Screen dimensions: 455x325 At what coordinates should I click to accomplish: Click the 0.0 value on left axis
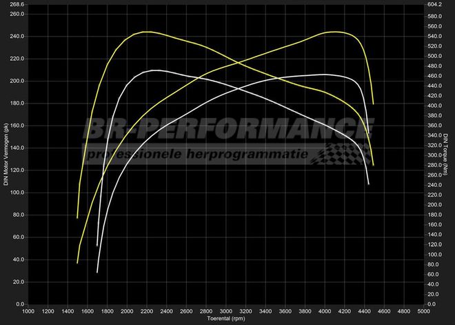coord(19,304)
